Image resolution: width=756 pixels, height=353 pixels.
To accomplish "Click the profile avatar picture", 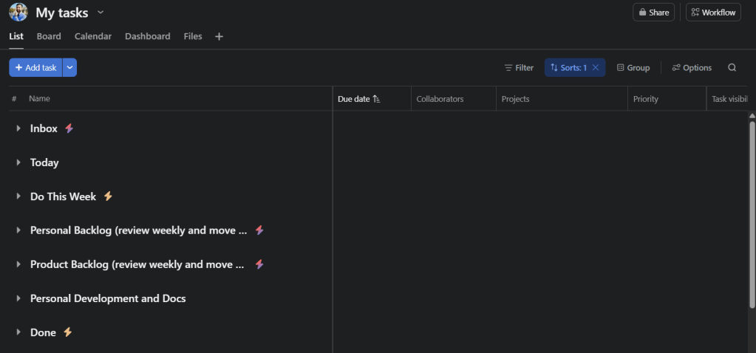I will [x=18, y=13].
